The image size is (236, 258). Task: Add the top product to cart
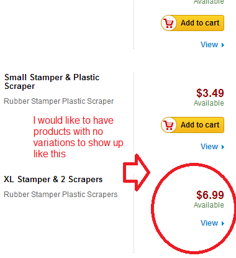point(193,23)
